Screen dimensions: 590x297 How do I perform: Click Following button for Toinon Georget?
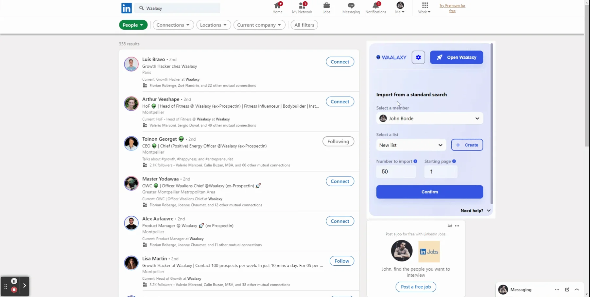[x=338, y=141]
